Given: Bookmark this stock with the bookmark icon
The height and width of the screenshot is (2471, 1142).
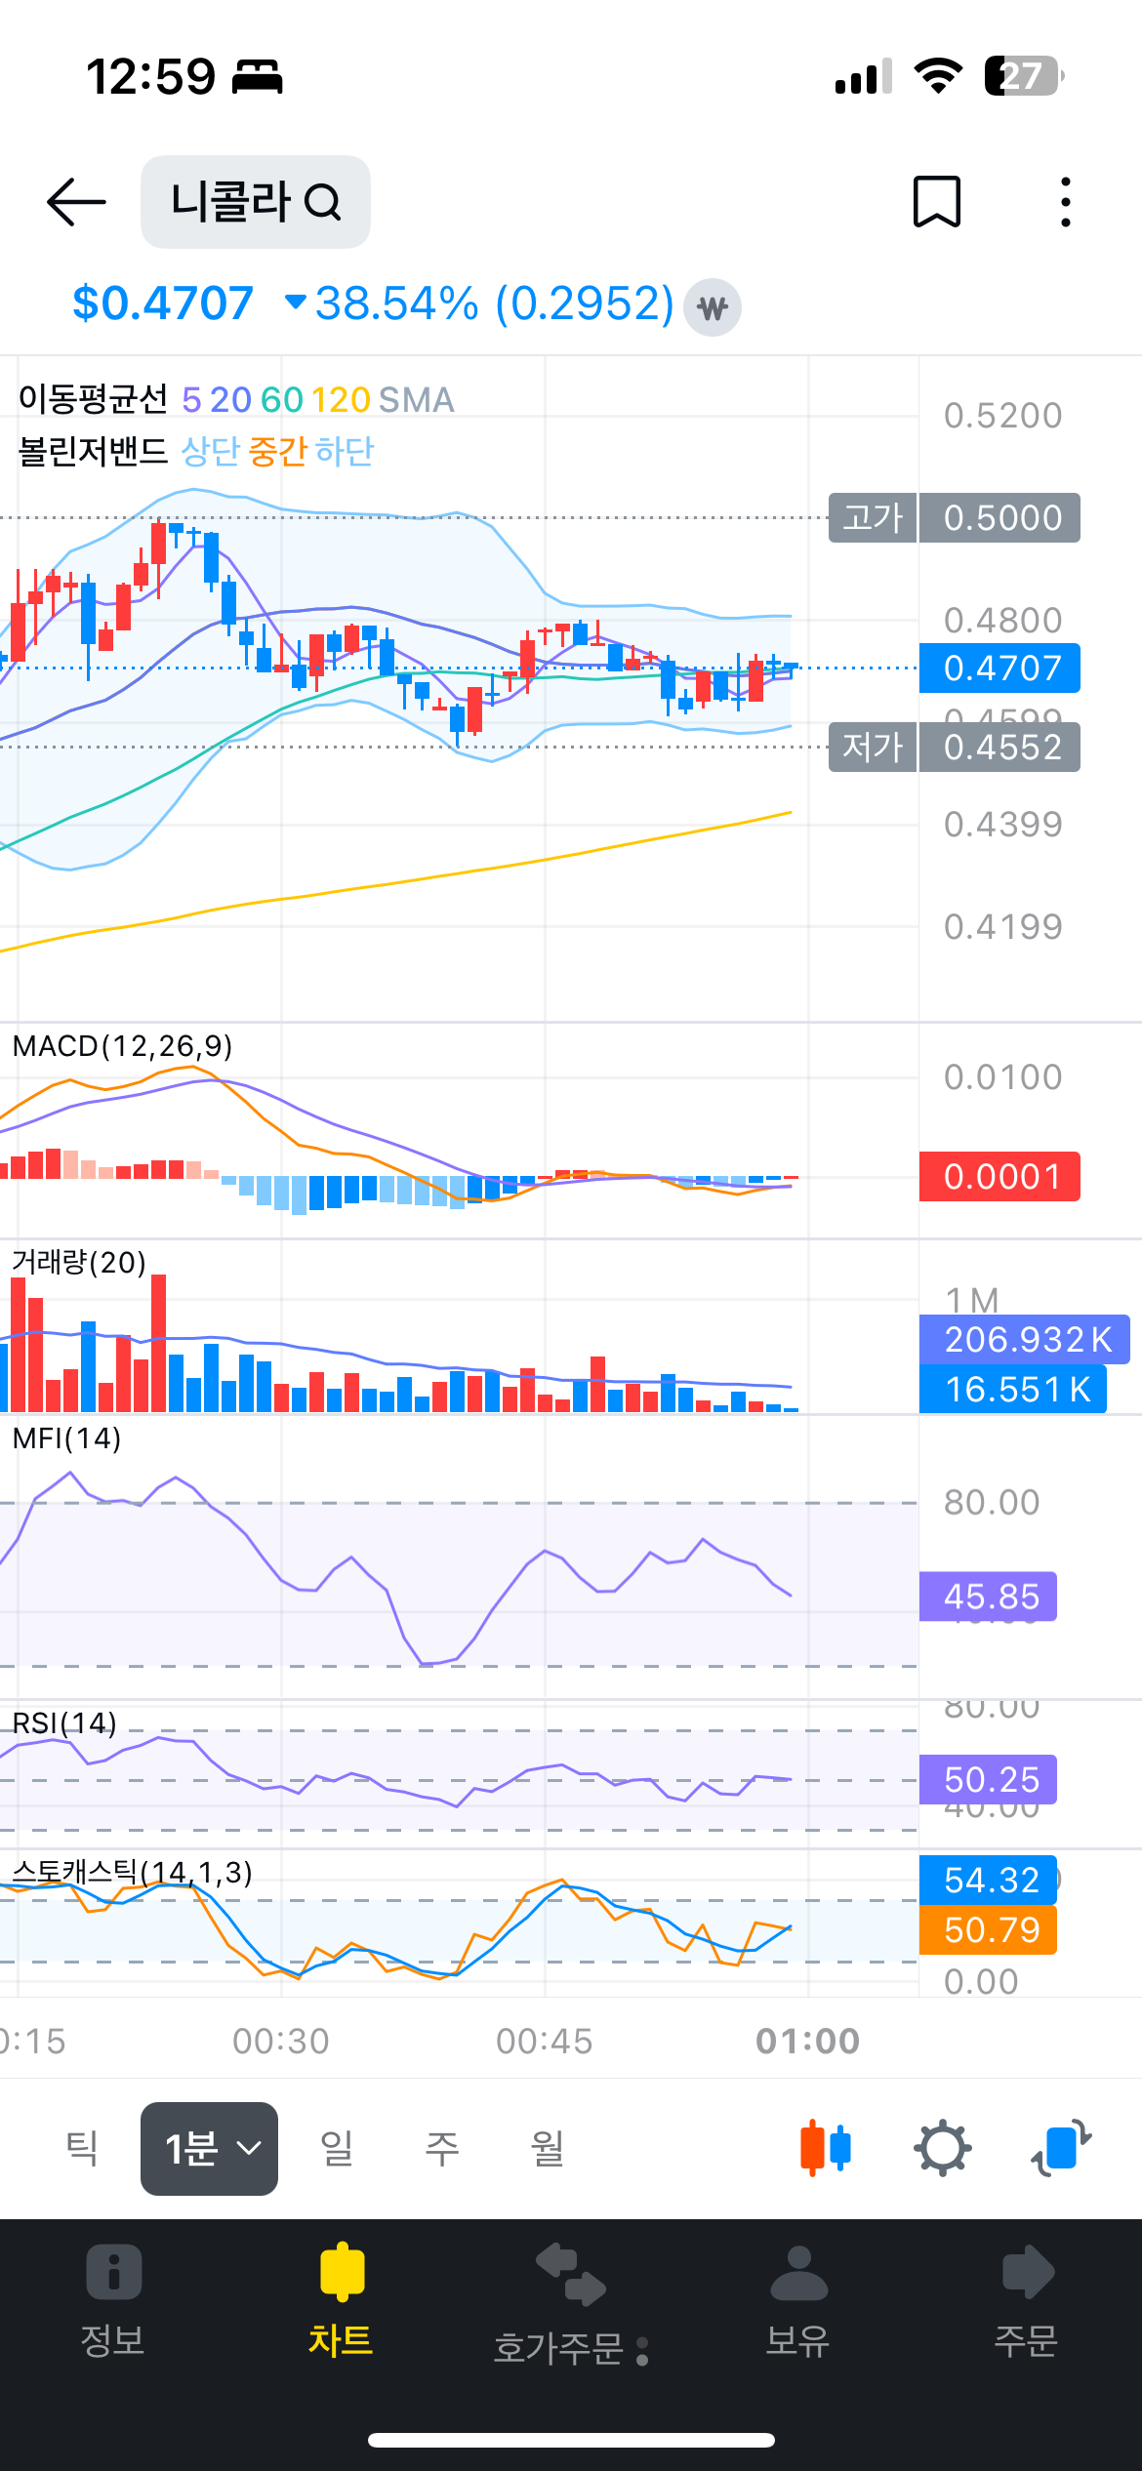Looking at the screenshot, I should (937, 202).
